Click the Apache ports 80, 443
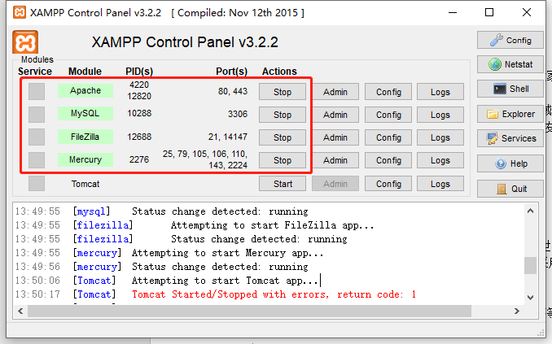Image resolution: width=552 pixels, height=344 pixels. tap(233, 91)
